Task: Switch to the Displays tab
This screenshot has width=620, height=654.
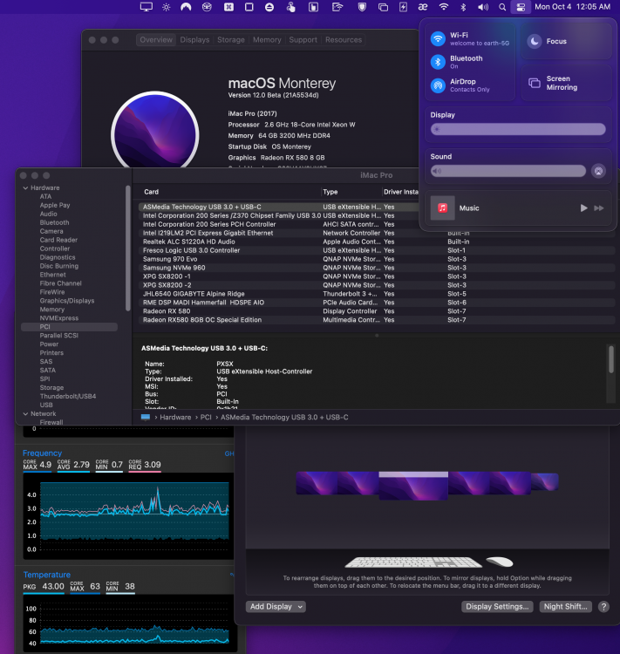Action: 194,39
